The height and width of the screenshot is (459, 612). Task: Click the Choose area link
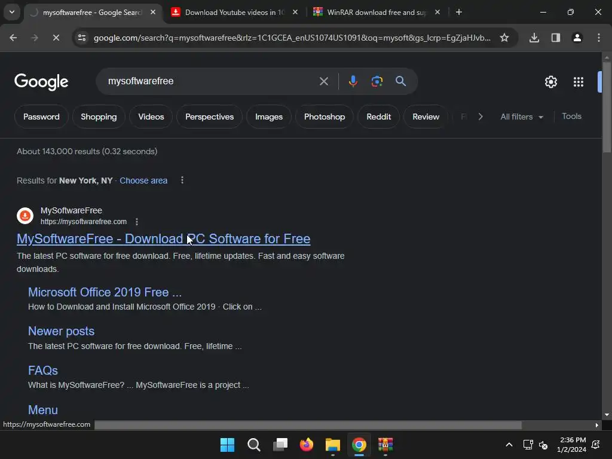pyautogui.click(x=143, y=180)
